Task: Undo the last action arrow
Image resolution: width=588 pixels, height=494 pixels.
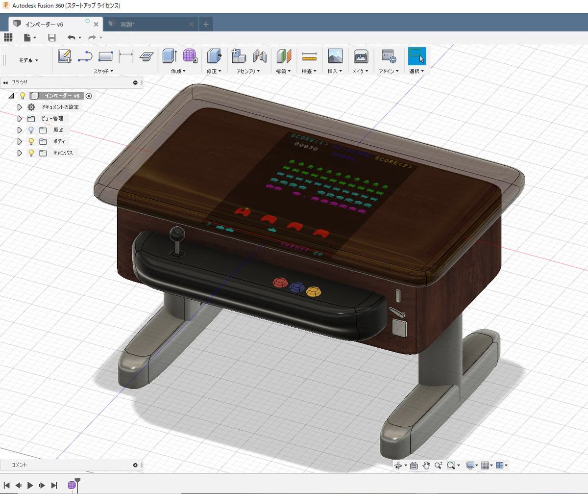Action: [x=72, y=37]
